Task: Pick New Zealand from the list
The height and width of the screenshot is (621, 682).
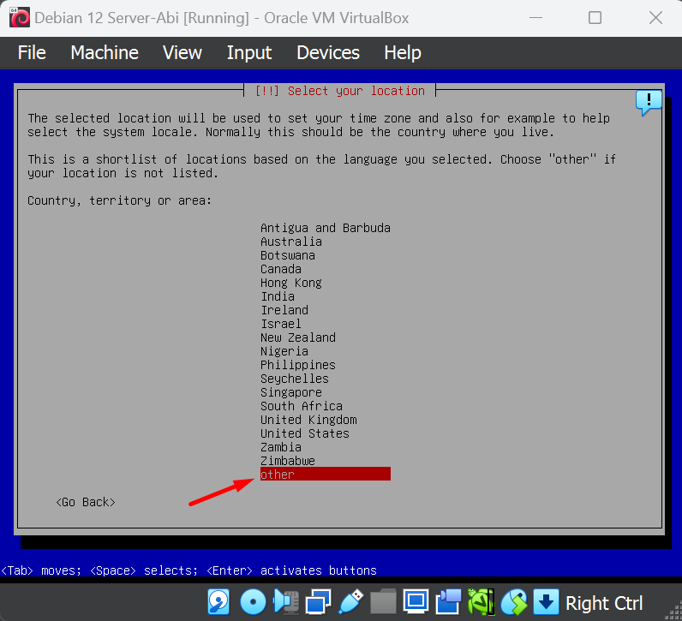Action: coord(326,337)
